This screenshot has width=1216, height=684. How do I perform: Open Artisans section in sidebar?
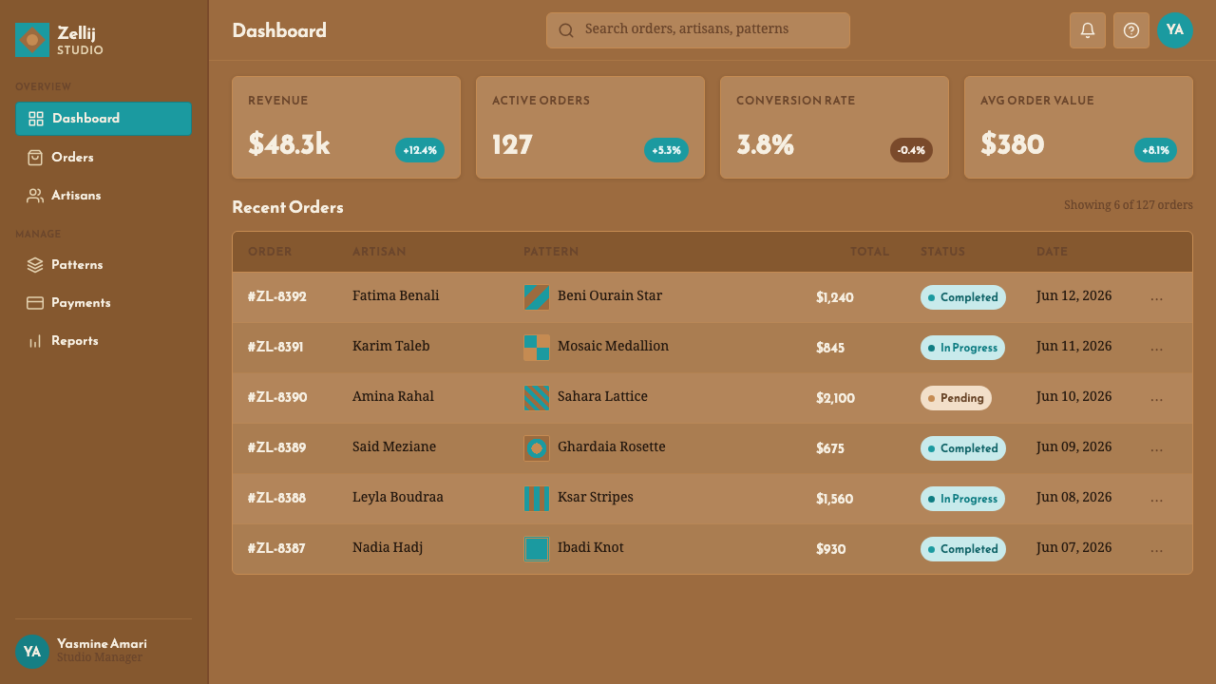(104, 196)
